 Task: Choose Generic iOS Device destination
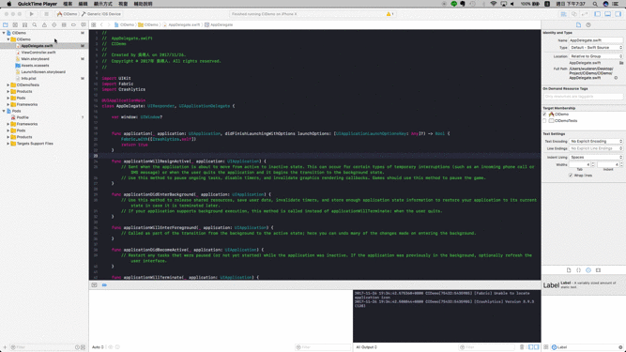tap(101, 14)
